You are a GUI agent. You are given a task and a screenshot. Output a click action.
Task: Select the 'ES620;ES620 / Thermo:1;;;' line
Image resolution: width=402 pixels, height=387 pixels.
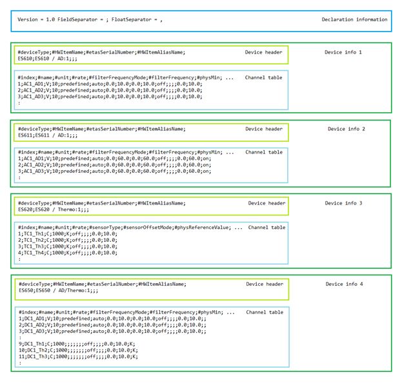(54, 210)
